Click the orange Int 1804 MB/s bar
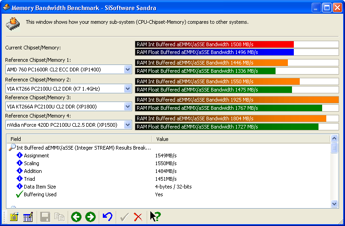The height and width of the screenshot is (226, 345). [231, 118]
